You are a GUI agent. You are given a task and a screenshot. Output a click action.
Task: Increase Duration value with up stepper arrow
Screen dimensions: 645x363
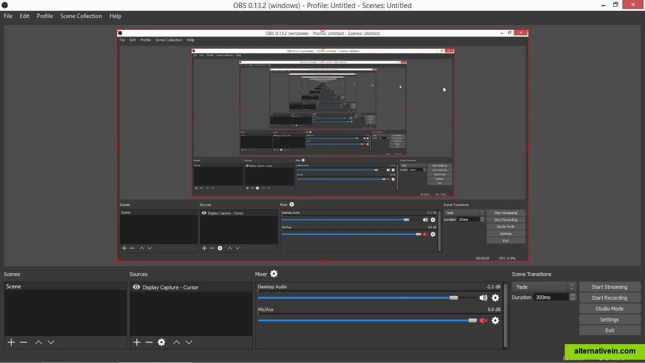[573, 295]
